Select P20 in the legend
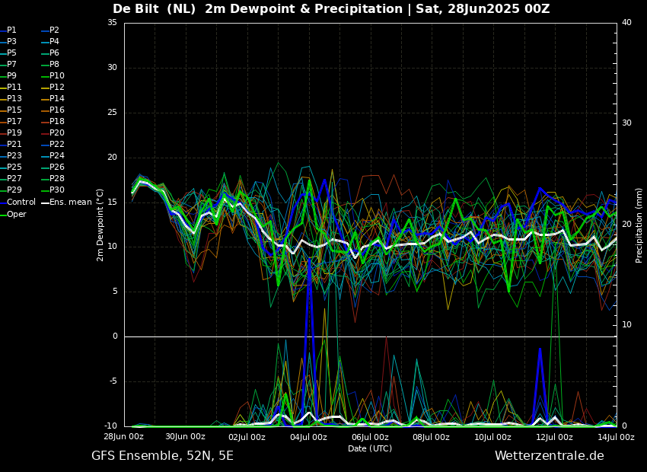The image size is (647, 472). click(53, 133)
